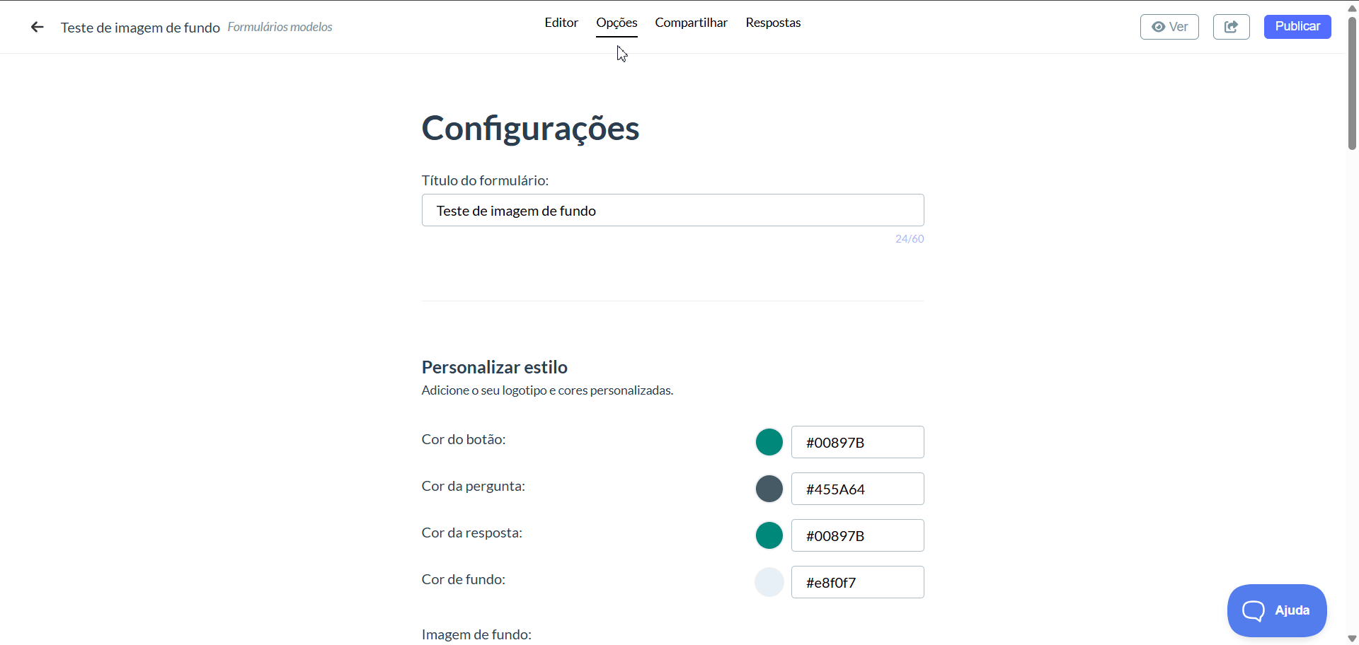Open the answer color swatch
The height and width of the screenshot is (645, 1359).
[x=769, y=535]
